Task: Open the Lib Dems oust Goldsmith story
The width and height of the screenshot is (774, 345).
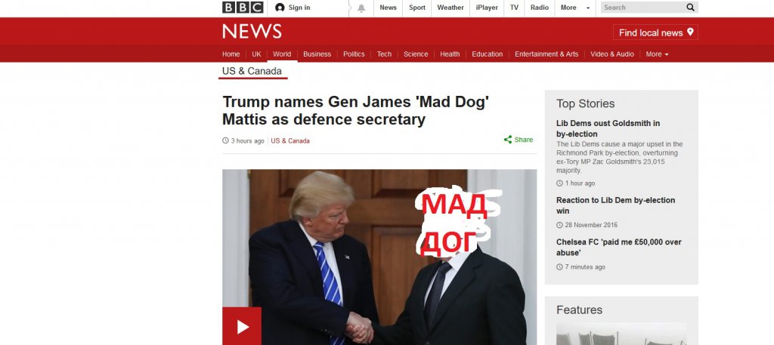Action: point(608,128)
